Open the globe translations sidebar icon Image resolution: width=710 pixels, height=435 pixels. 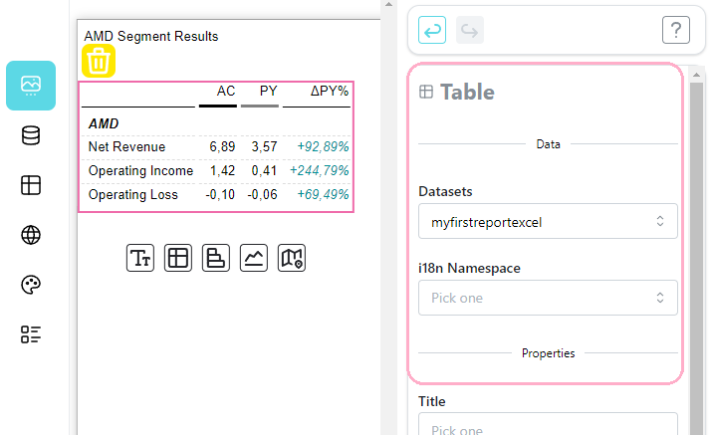[x=31, y=235]
